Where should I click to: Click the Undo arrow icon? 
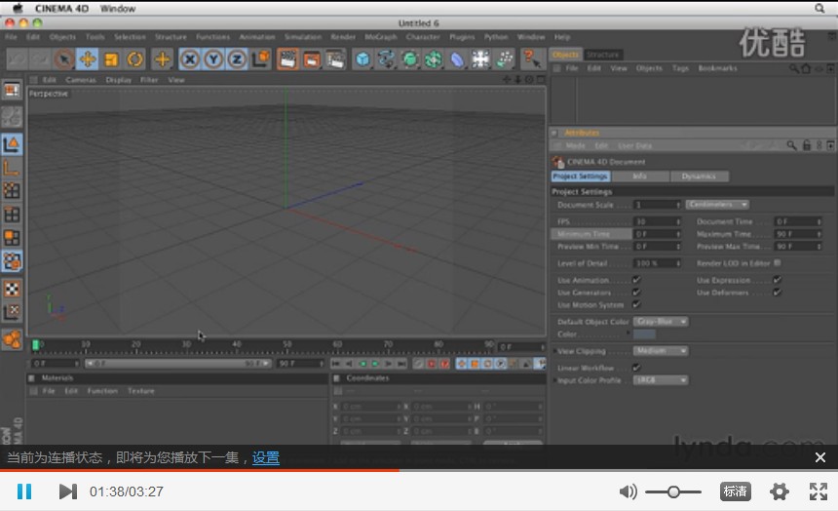pos(17,59)
